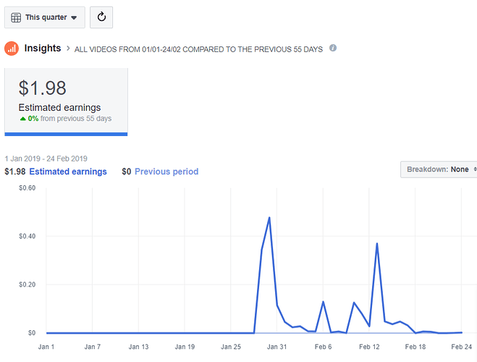477x362 pixels.
Task: Click the refresh icon button
Action: pos(101,17)
